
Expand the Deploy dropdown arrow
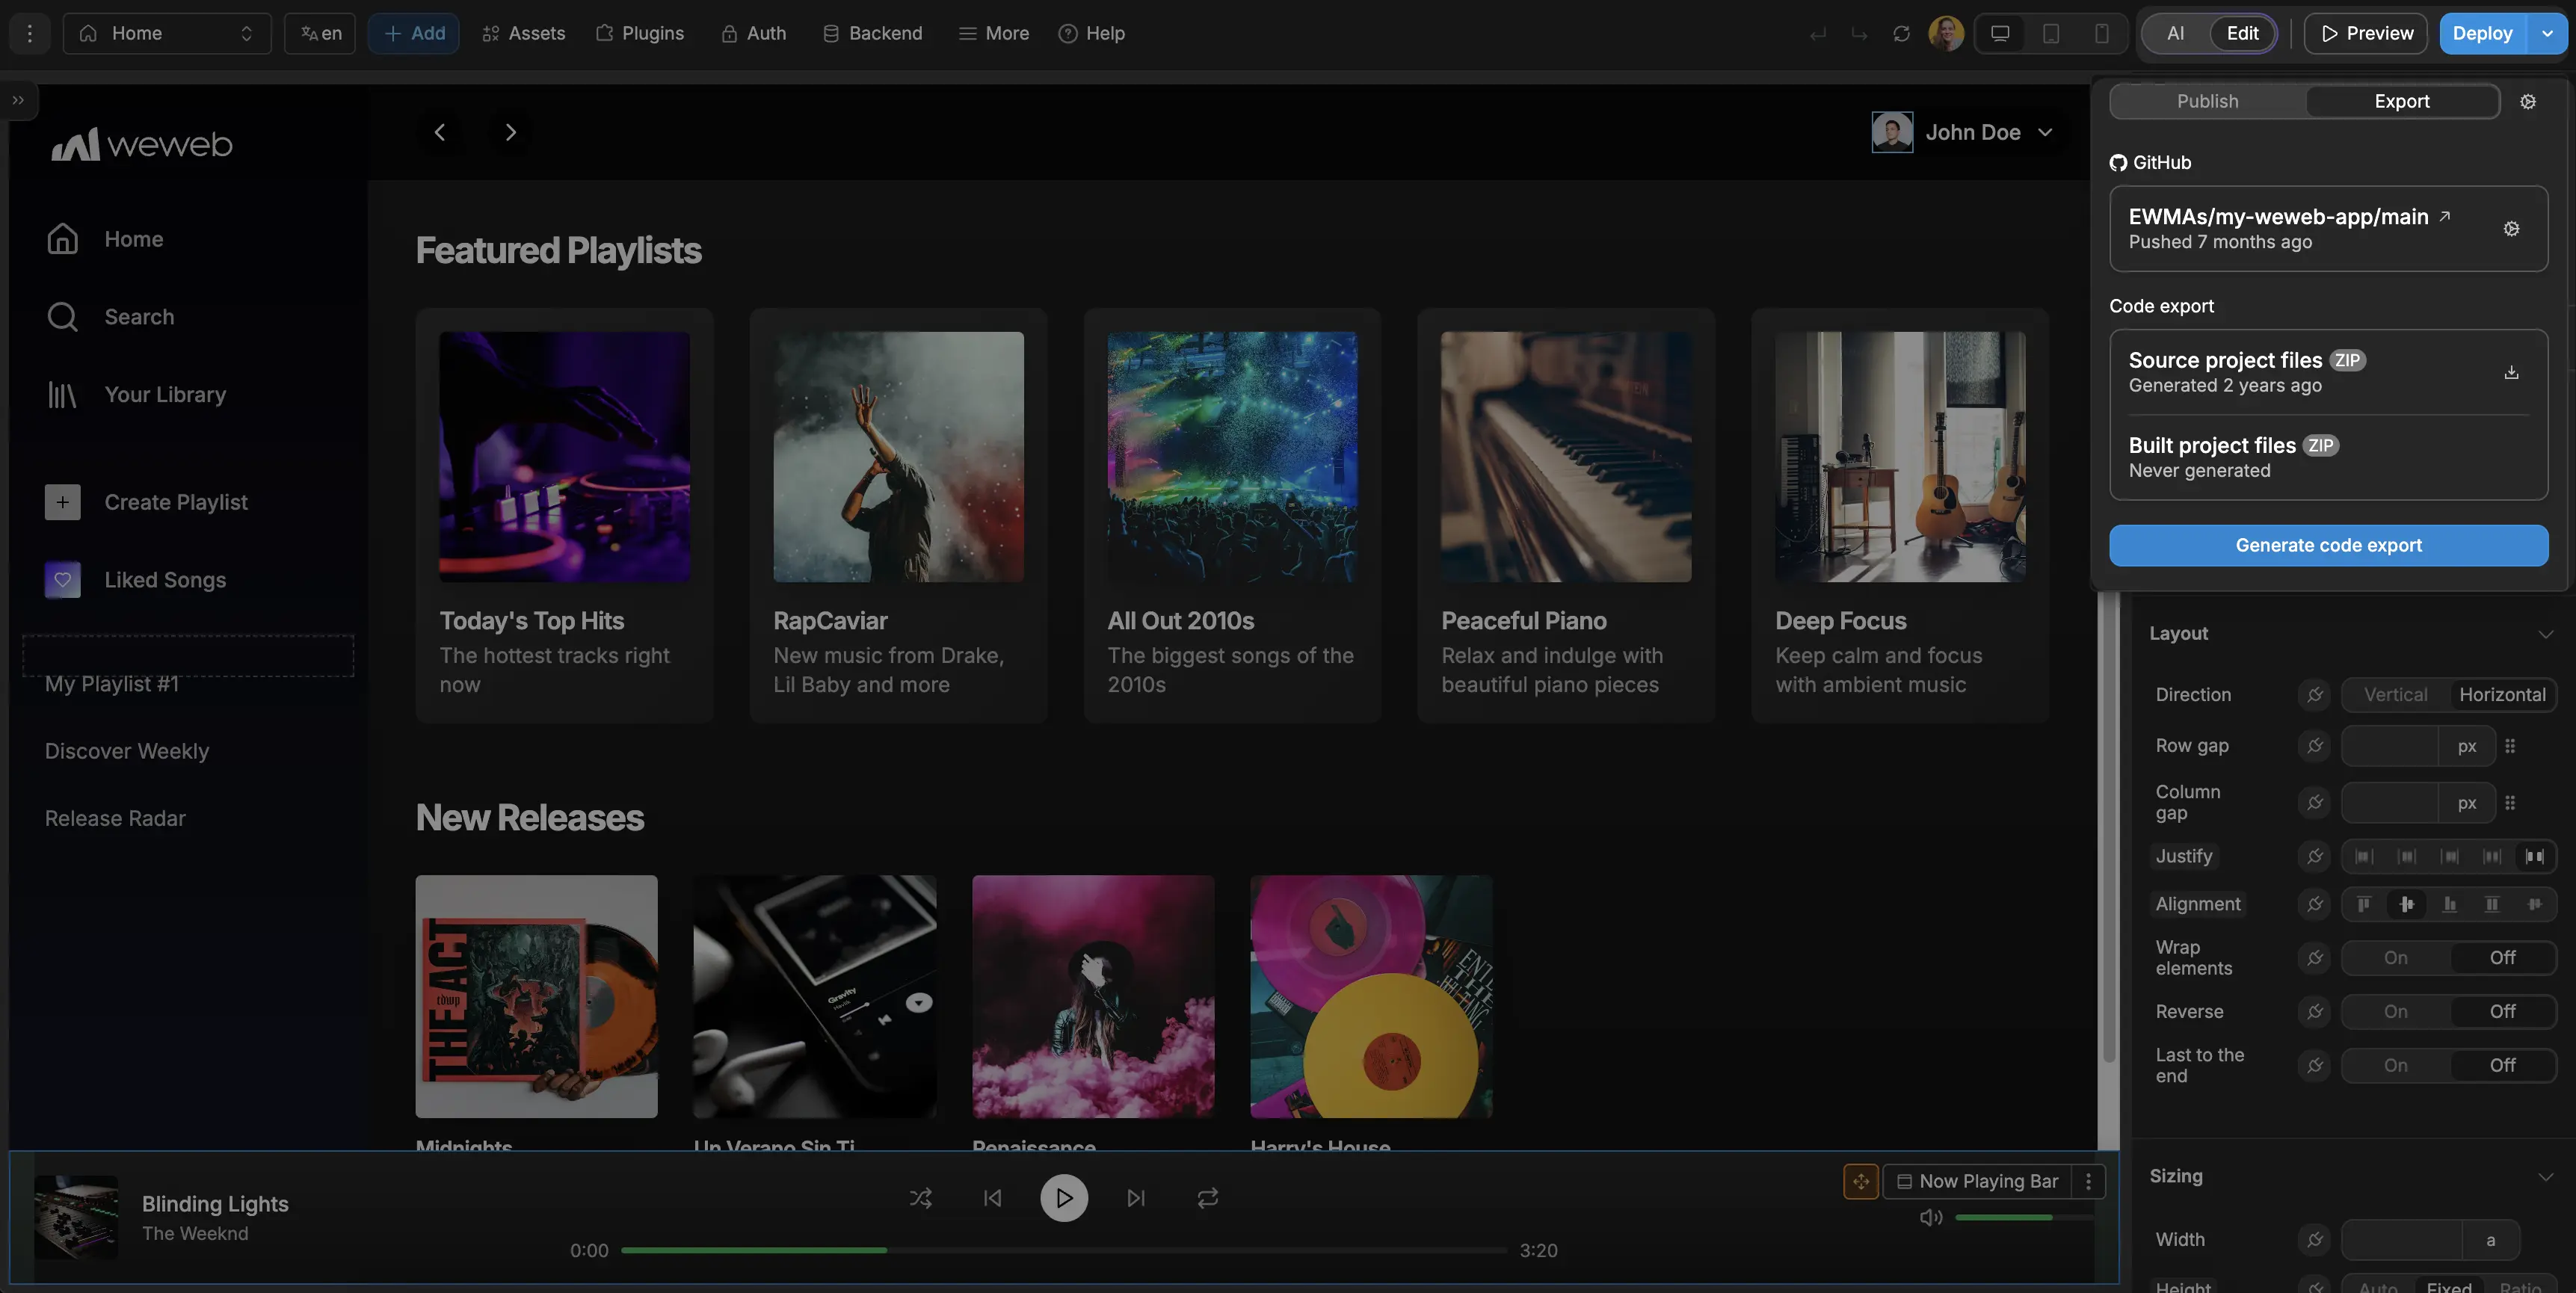(x=2546, y=33)
